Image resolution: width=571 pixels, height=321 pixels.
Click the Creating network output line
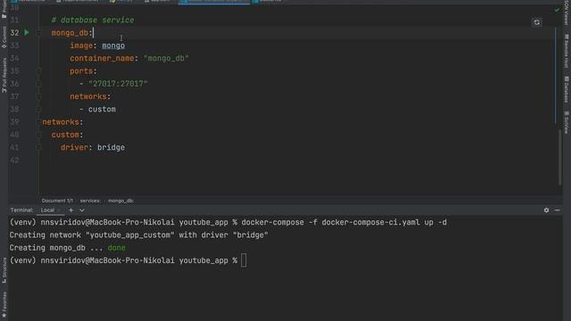139,235
